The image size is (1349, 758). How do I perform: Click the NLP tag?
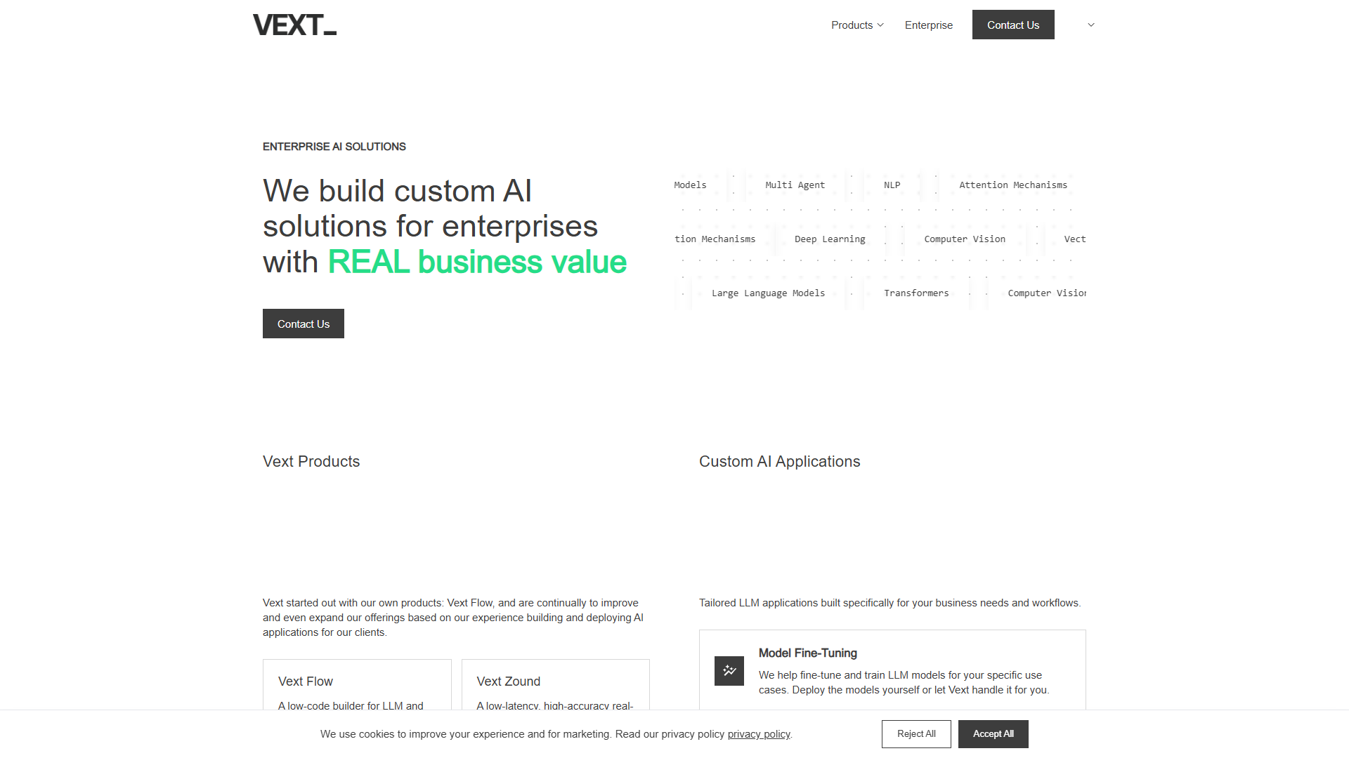892,185
